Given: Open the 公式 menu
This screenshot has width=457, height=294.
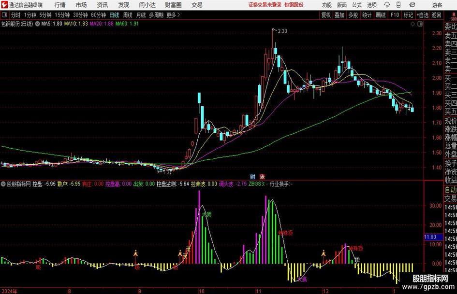Looking at the screenshot, I should coord(357,5).
